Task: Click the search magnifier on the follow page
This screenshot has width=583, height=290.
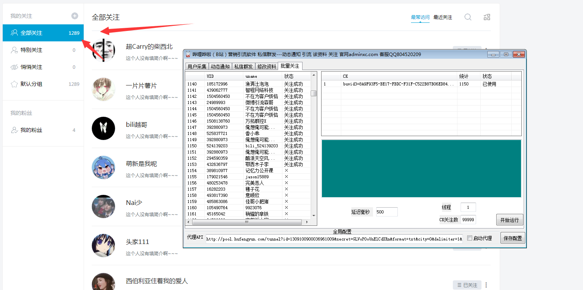Action: 468,17
